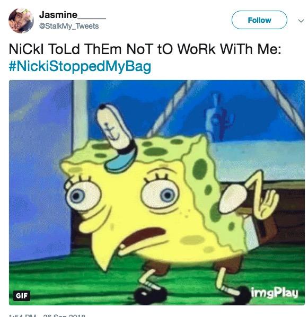Click the tweet text about Nicki
The height and width of the screenshot is (317, 308).
[x=145, y=49]
